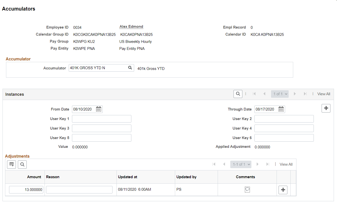Viewport: 342px width, 205px height.
Task: Click the next arrow in Instances navigation
Action: pyautogui.click(x=295, y=94)
